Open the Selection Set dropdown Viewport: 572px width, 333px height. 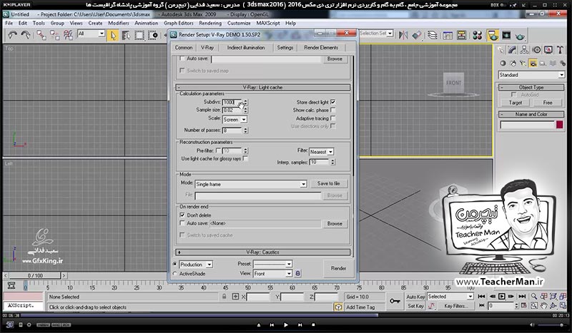tap(376, 33)
